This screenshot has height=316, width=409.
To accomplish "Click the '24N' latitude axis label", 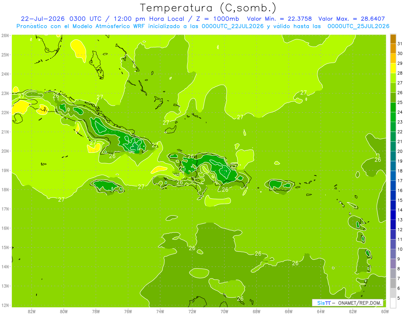I will [5, 74].
